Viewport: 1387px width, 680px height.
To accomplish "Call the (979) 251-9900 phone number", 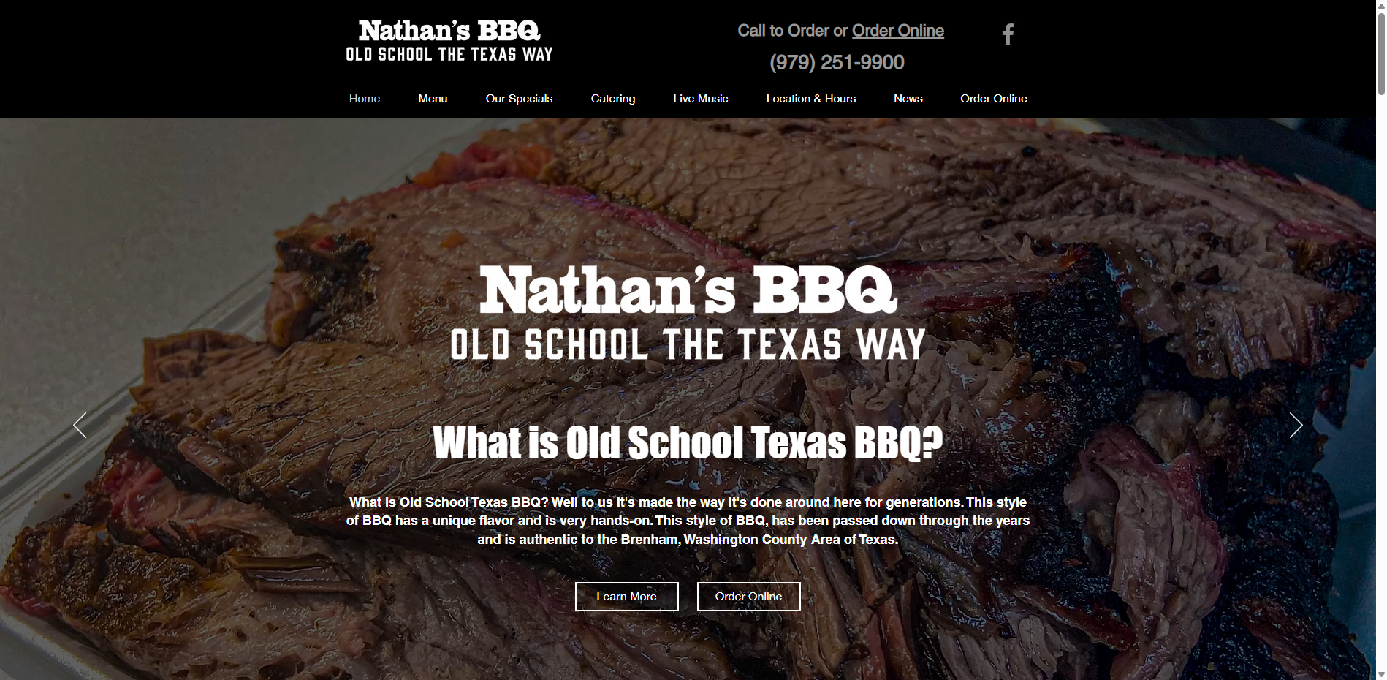I will pos(837,62).
